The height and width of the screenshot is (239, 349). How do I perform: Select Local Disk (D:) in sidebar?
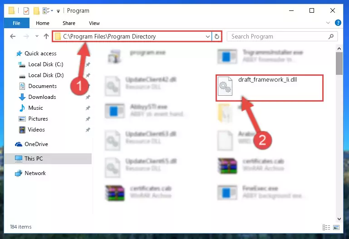click(x=46, y=75)
